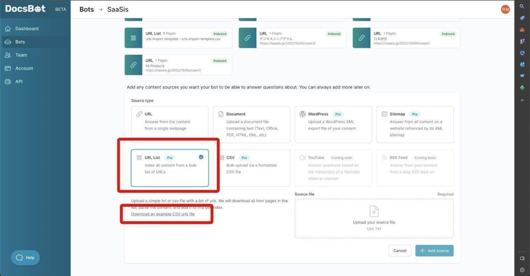The image size is (530, 276).
Task: Choose the Sitemap source type
Action: coord(415,124)
